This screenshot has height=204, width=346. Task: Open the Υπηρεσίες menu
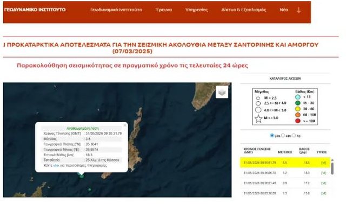[x=196, y=10]
